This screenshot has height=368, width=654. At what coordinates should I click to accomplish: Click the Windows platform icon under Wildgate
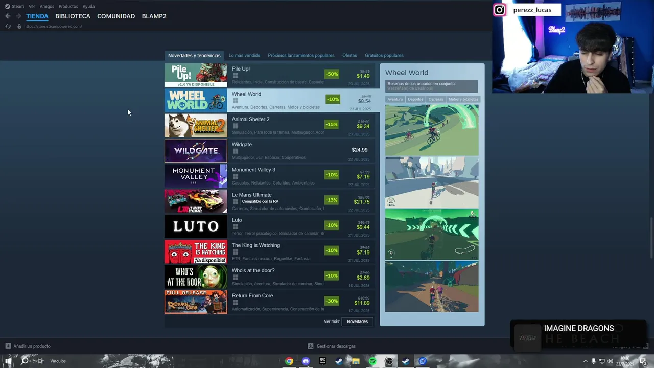pyautogui.click(x=236, y=151)
